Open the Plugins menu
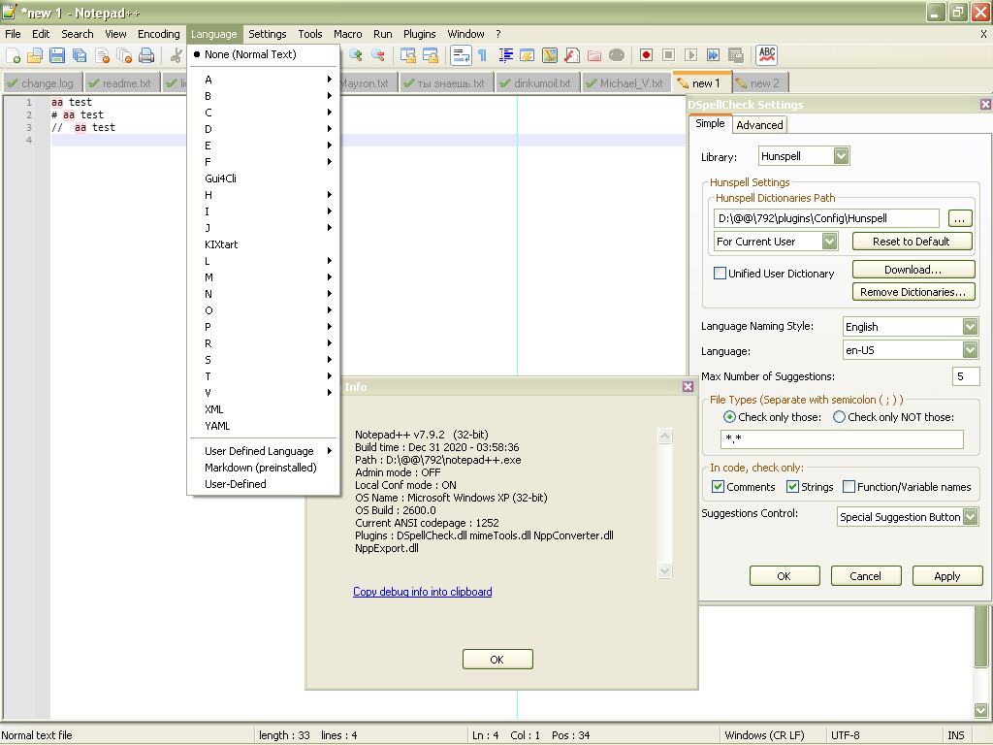Screen dimensions: 993x745 click(x=419, y=34)
